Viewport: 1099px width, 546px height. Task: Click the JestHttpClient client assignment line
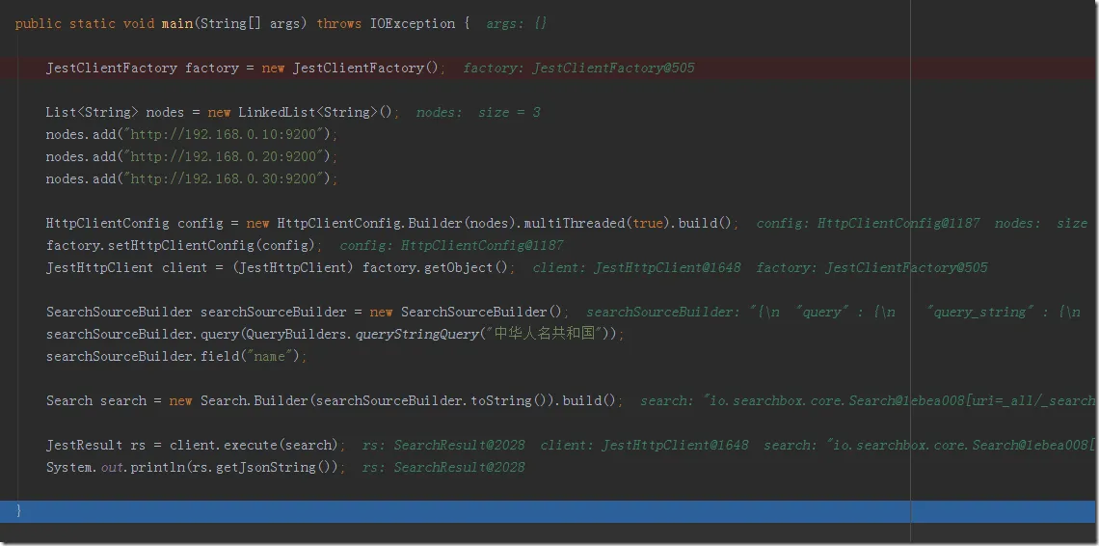click(x=281, y=267)
